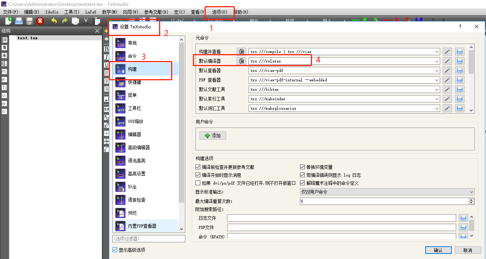Select the 命令 settings category
The image size is (486, 259).
(x=146, y=56)
